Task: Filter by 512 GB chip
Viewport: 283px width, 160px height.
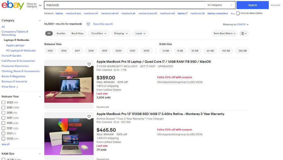Action: point(226,51)
